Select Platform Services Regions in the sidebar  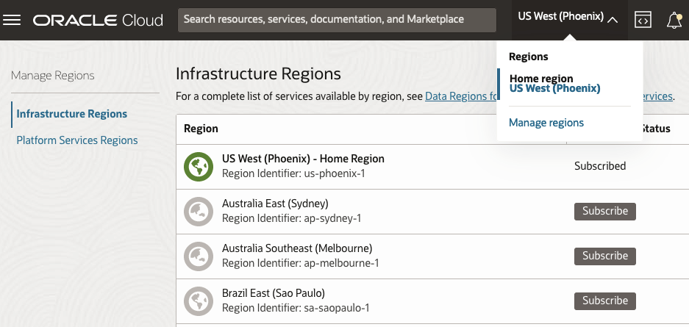coord(77,140)
